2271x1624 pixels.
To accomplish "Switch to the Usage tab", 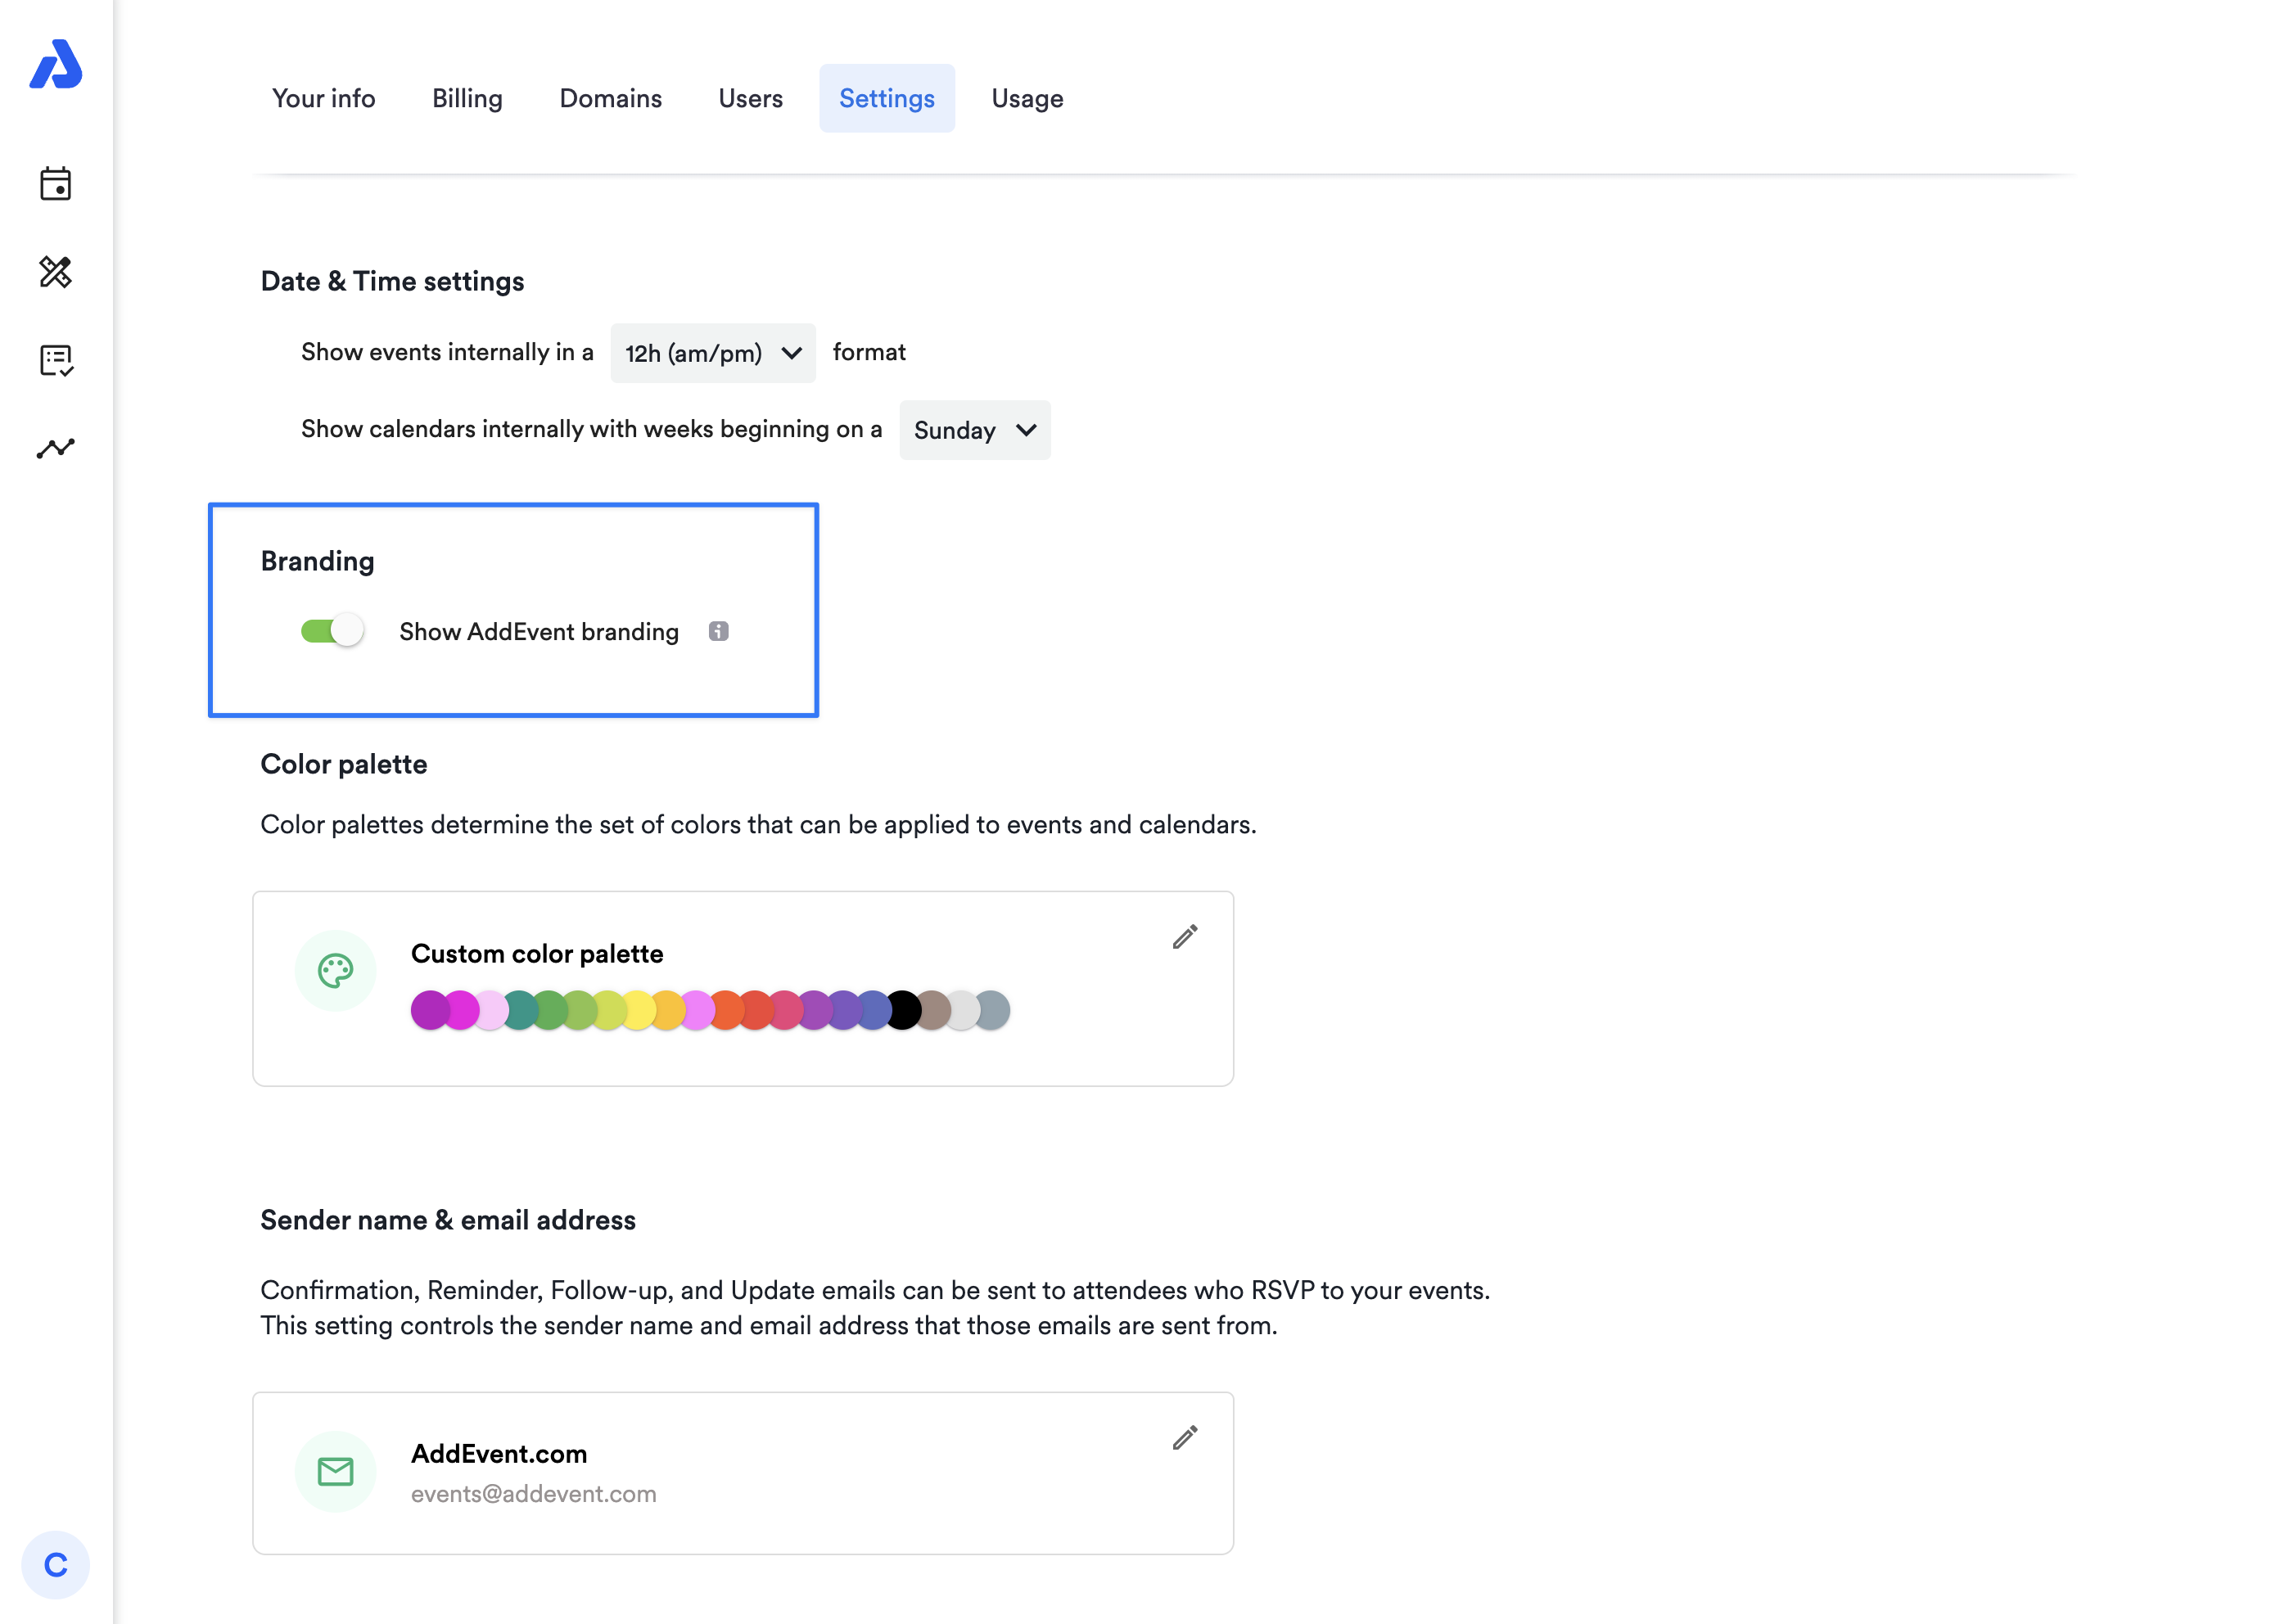I will click(1027, 98).
